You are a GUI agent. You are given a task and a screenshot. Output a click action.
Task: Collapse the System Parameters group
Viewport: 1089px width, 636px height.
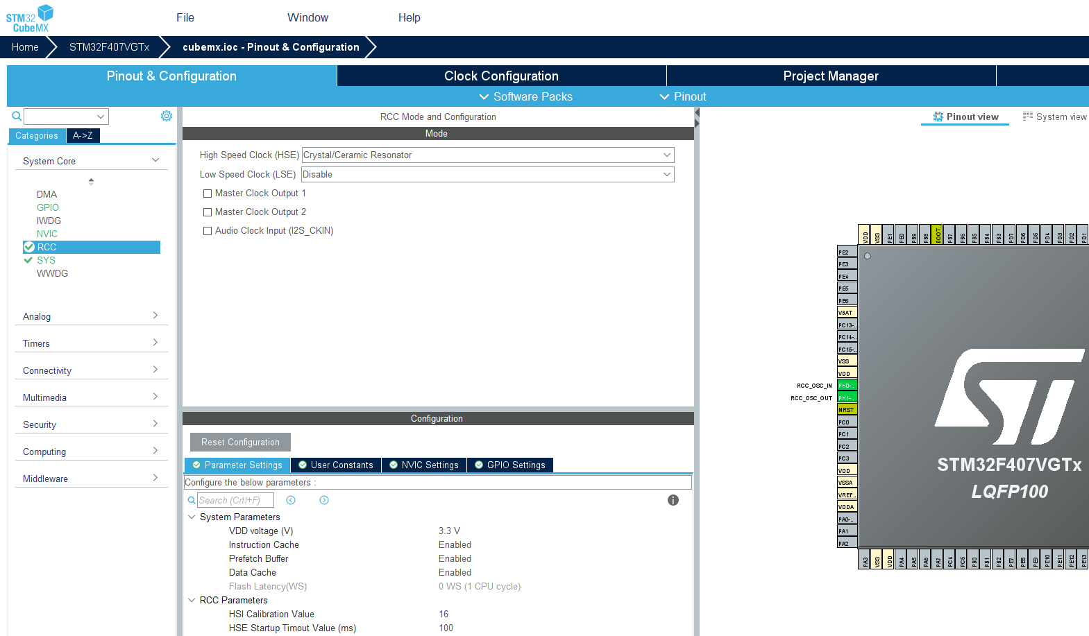point(192,517)
